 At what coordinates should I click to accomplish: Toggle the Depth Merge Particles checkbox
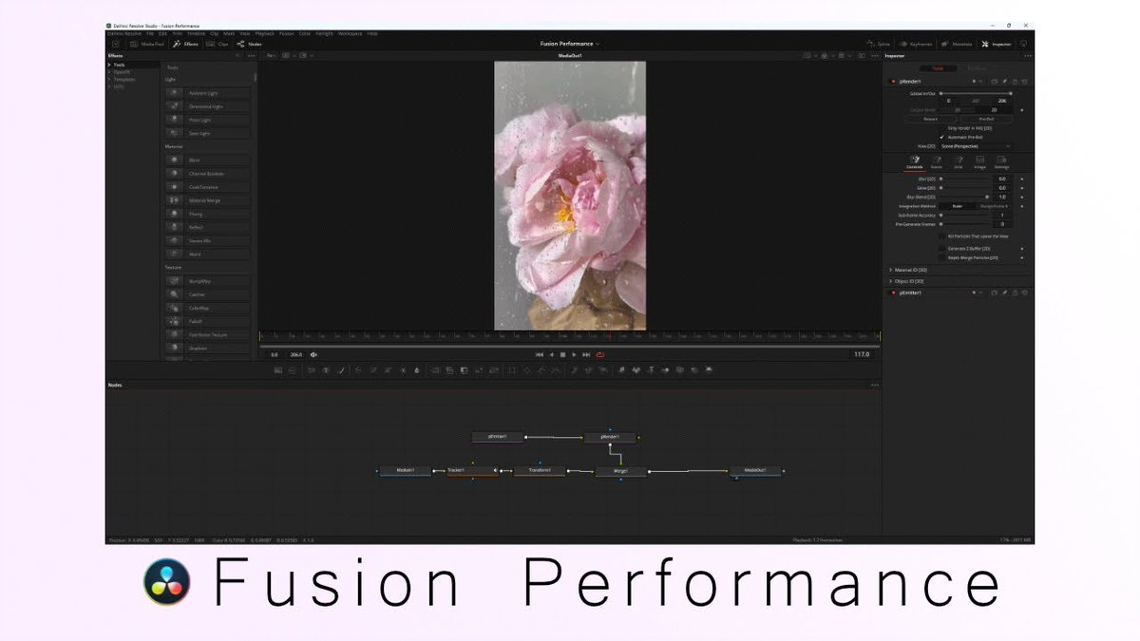942,257
